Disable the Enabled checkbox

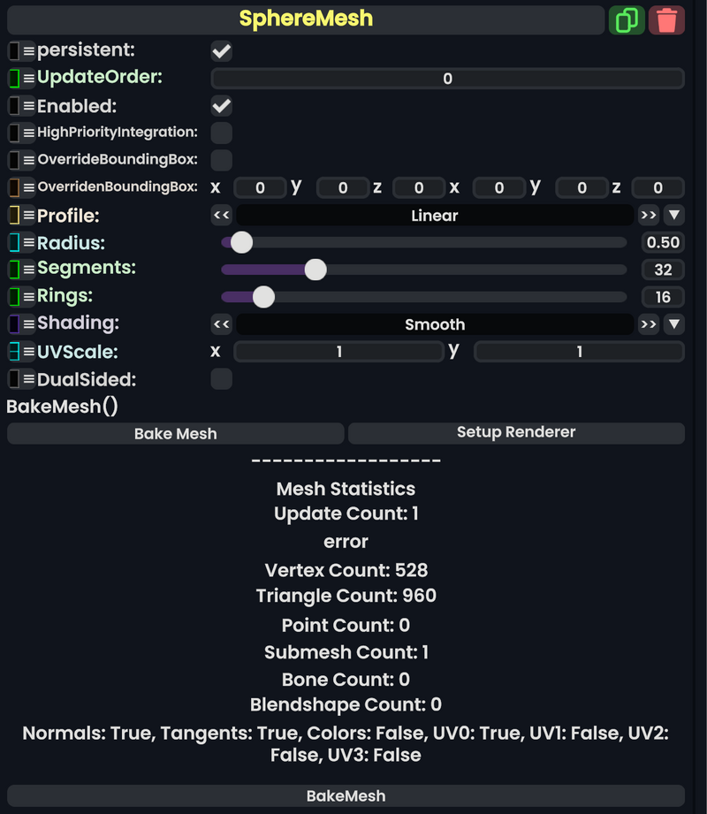220,105
